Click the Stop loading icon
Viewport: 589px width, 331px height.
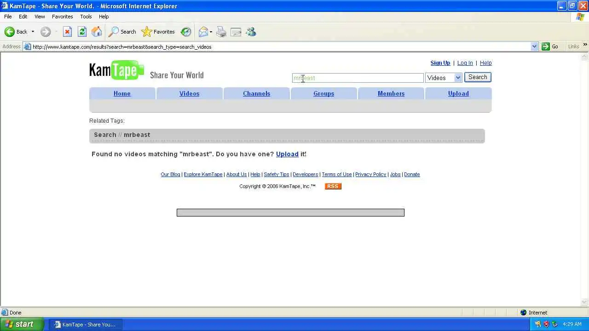coord(67,32)
